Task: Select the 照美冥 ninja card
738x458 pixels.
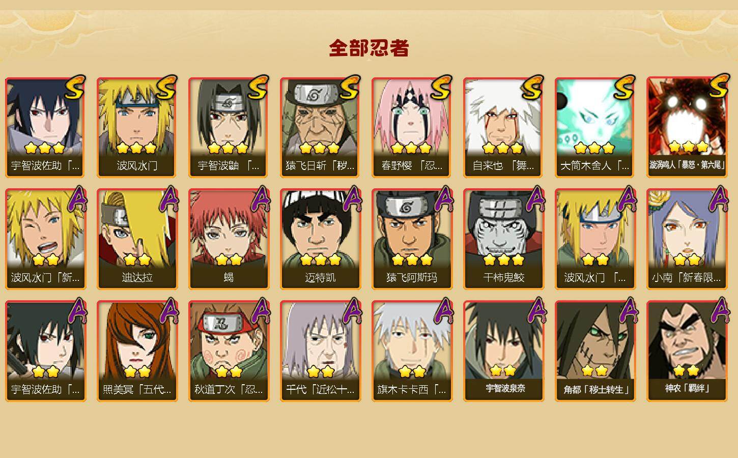Action: [137, 351]
